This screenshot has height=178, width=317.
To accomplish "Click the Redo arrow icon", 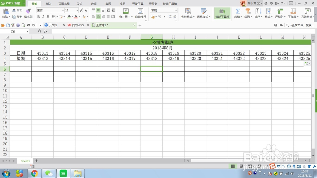I will tap(34, 25).
